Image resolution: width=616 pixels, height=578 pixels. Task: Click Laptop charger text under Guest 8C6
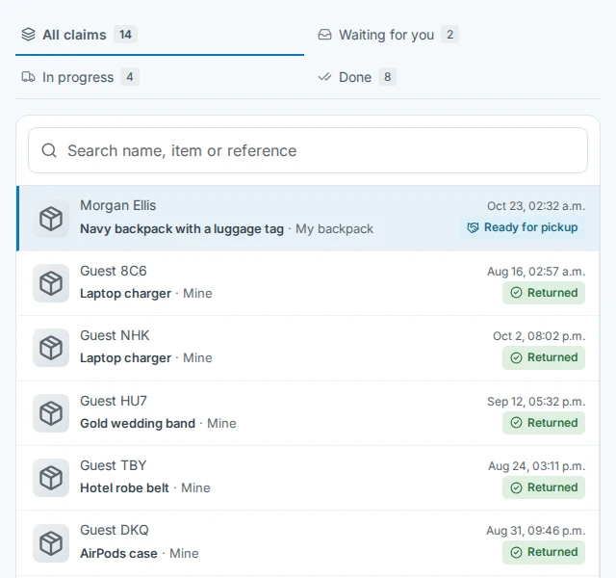point(126,293)
